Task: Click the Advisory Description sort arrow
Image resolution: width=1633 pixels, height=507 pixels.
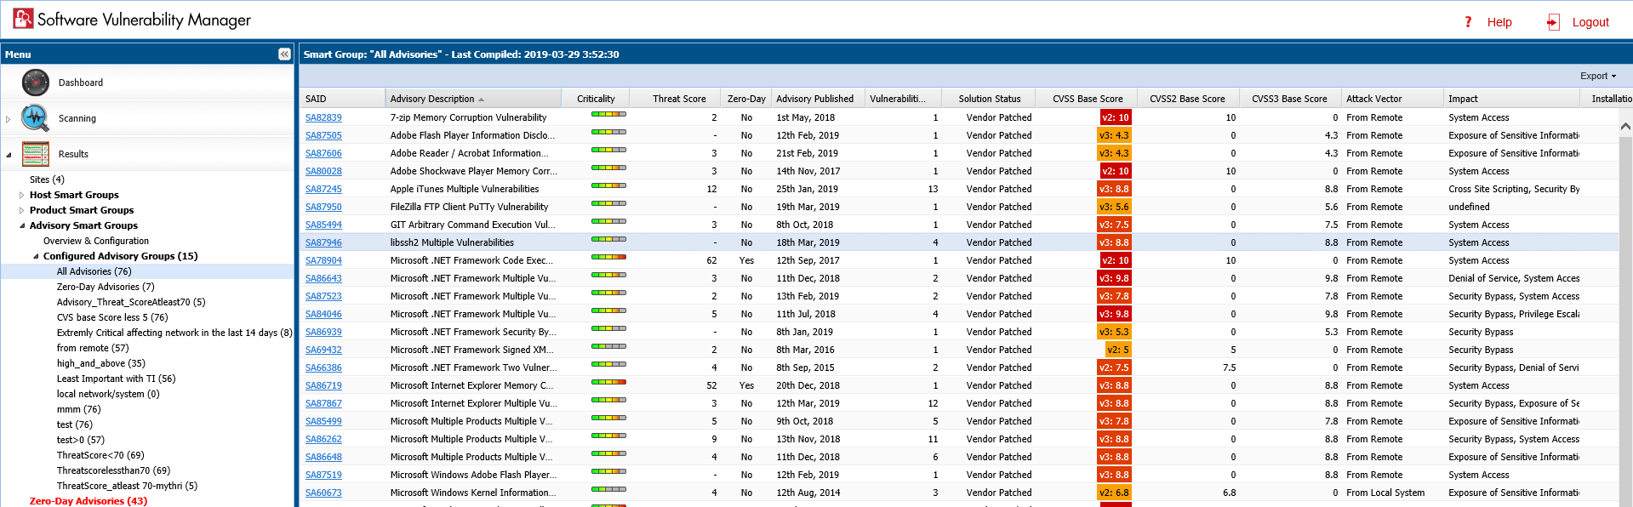Action: click(x=482, y=100)
